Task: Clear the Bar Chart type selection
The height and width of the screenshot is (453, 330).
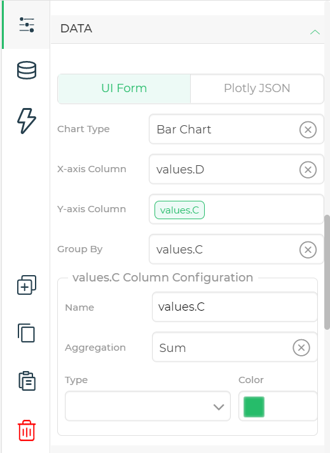Action: [308, 130]
